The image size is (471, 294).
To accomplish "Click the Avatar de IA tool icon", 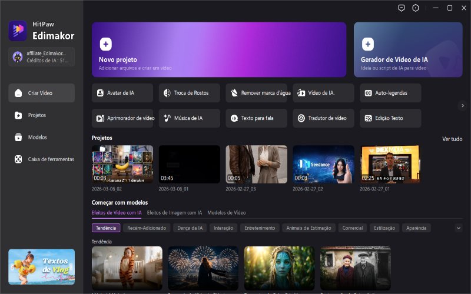I will (x=101, y=93).
